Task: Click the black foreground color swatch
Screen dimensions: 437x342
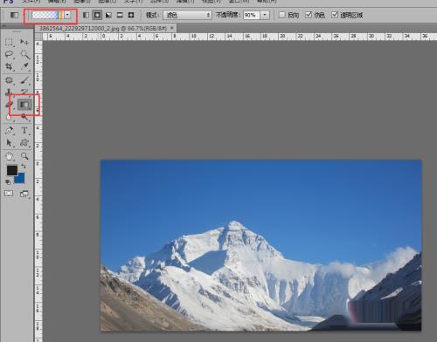Action: (12, 170)
